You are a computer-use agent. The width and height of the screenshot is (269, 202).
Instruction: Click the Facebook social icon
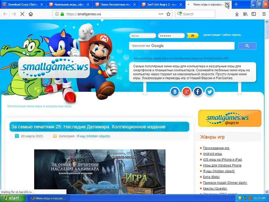pos(198,92)
